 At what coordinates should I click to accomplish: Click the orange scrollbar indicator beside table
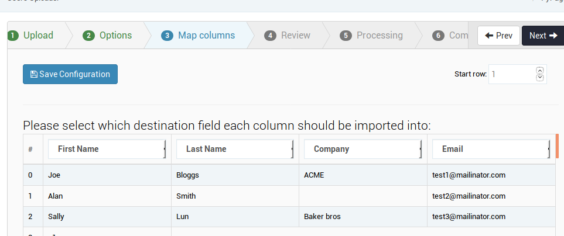pos(557,145)
